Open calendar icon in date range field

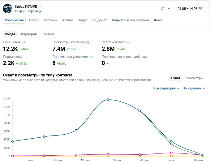[200, 9]
